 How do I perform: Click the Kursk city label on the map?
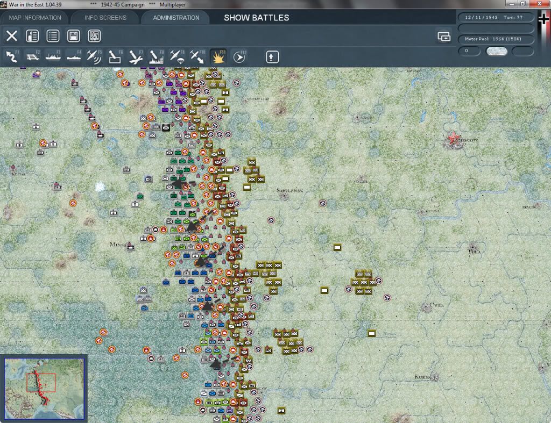coord(424,377)
